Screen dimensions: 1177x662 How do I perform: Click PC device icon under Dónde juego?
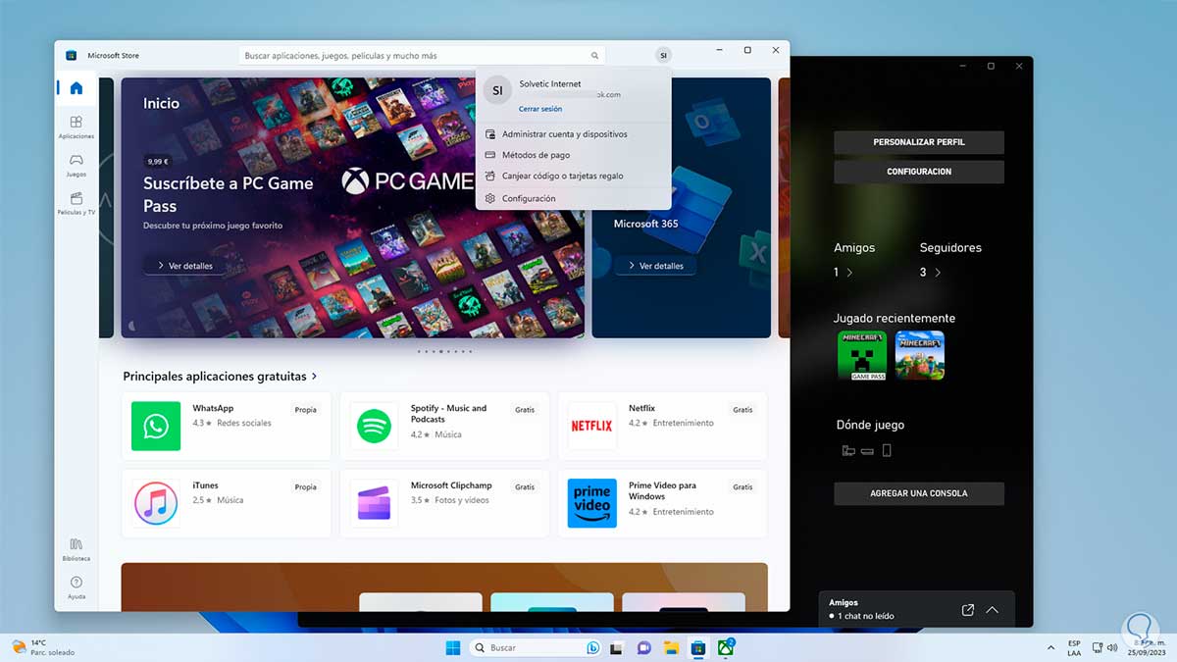click(848, 451)
